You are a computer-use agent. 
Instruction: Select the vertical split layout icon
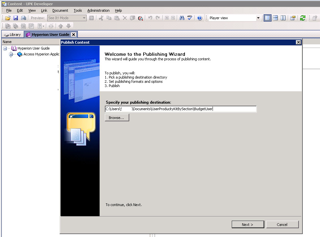coord(283,18)
